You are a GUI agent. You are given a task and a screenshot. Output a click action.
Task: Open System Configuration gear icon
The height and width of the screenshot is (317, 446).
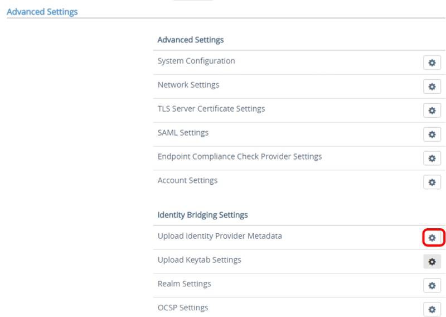tap(432, 63)
